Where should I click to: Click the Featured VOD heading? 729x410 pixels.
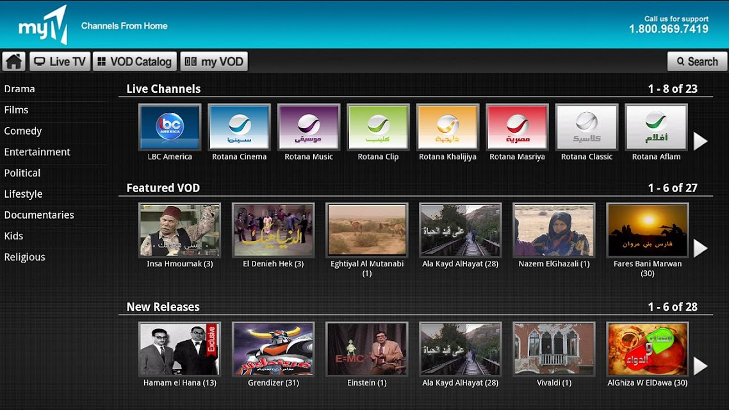pos(163,188)
